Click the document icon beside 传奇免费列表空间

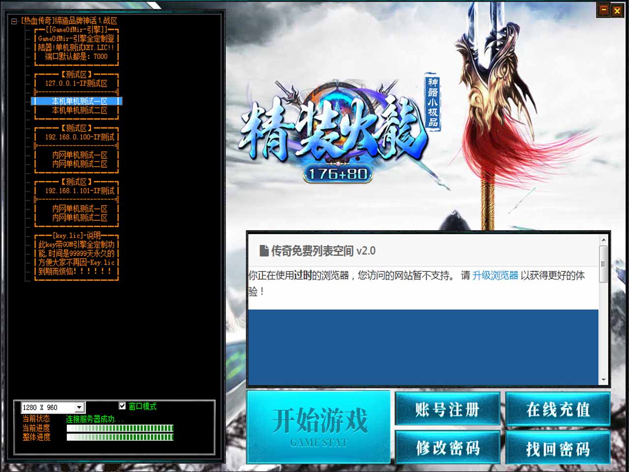[264, 251]
